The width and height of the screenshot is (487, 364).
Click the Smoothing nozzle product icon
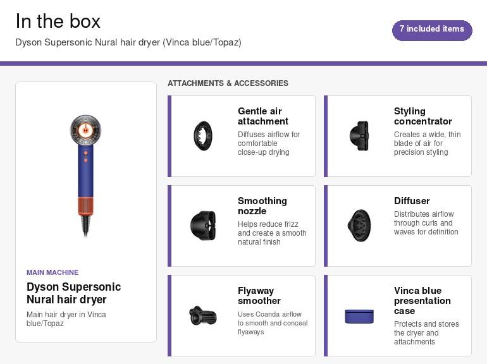(x=203, y=226)
